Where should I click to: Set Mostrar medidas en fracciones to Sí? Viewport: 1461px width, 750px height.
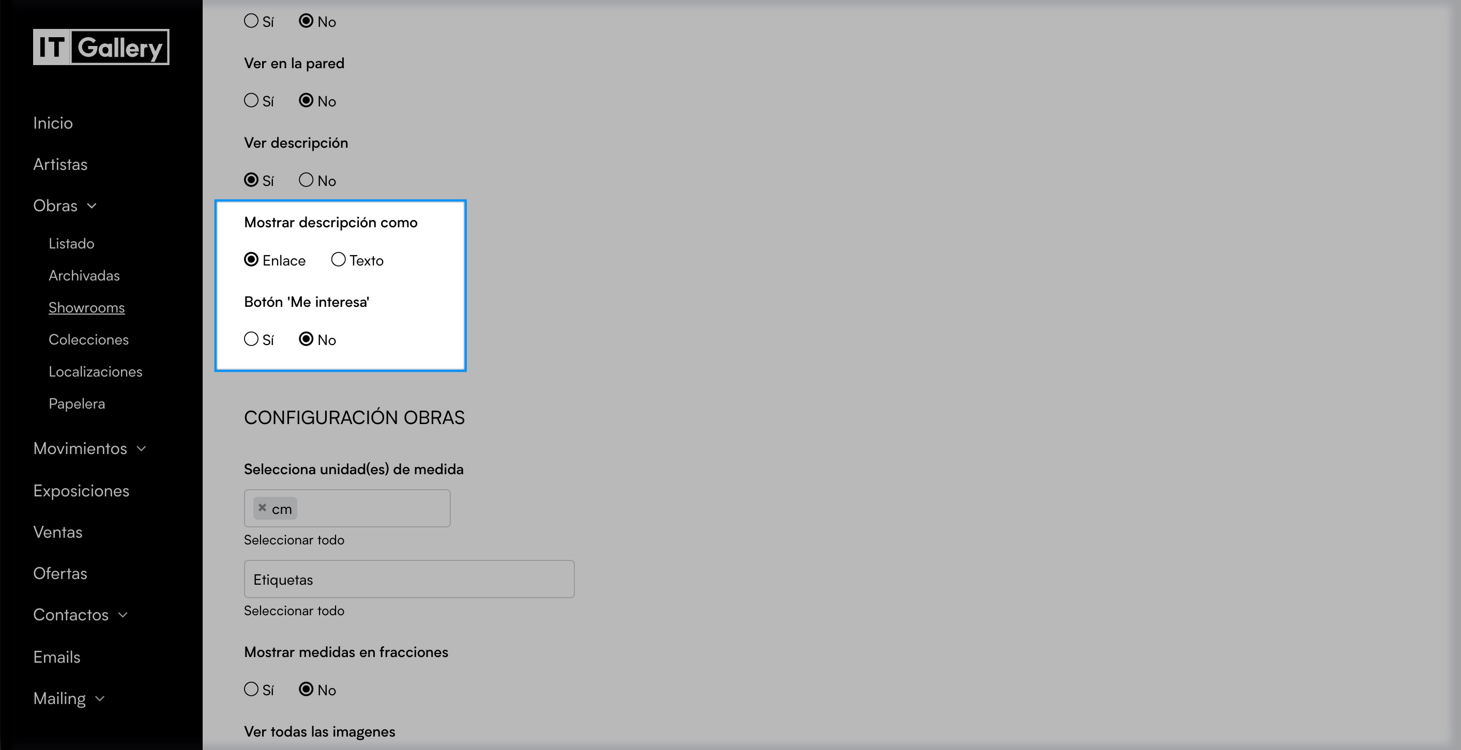[251, 689]
